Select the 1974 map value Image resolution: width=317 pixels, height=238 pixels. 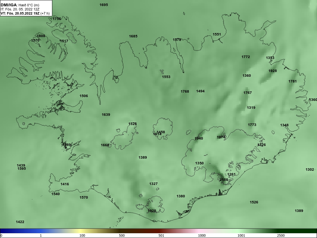(x=221, y=137)
